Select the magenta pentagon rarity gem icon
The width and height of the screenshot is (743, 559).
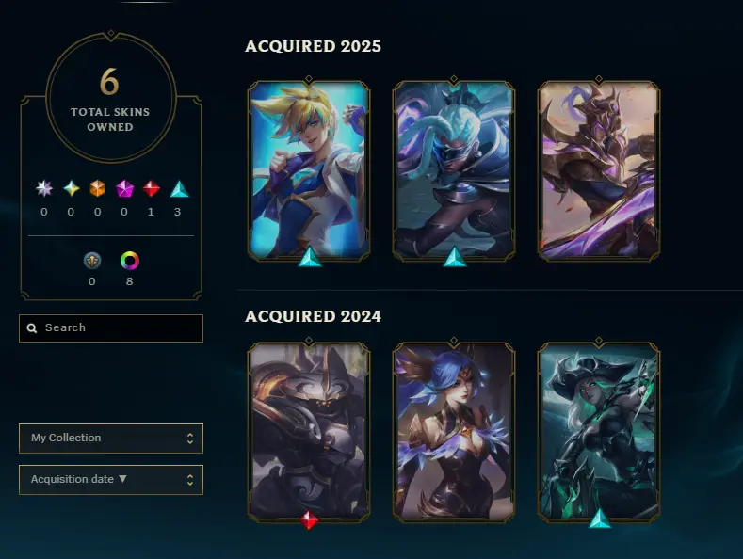(x=124, y=188)
